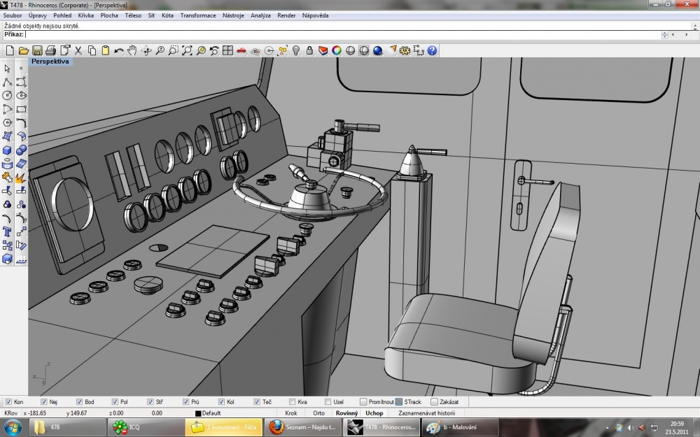Open the Křivka menu
This screenshot has width=700, height=437.
coord(85,15)
